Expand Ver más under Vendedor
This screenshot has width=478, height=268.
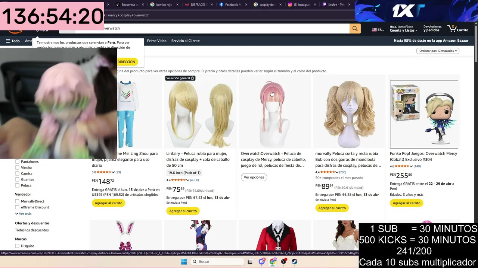tap(23, 214)
